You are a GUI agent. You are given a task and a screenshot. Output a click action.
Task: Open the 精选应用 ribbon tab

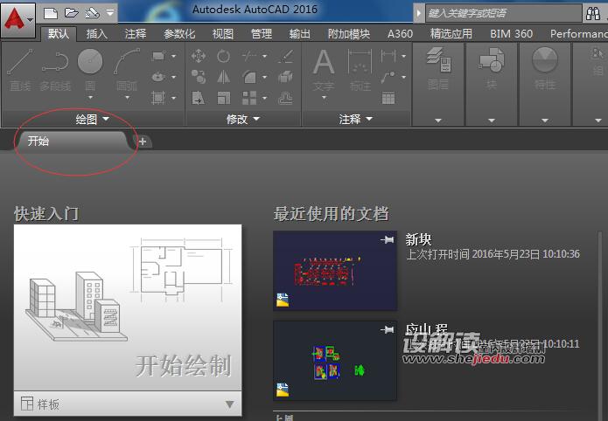pyautogui.click(x=451, y=34)
